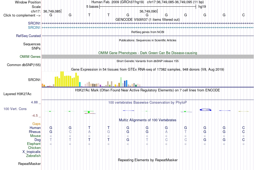The width and height of the screenshot is (254, 170).
Task: Click the yellow brain bars in GTEx chart
Action: [67, 79]
